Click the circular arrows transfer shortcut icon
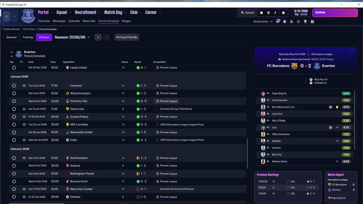Viewport: 363px width, 204px height. pyautogui.click(x=298, y=22)
